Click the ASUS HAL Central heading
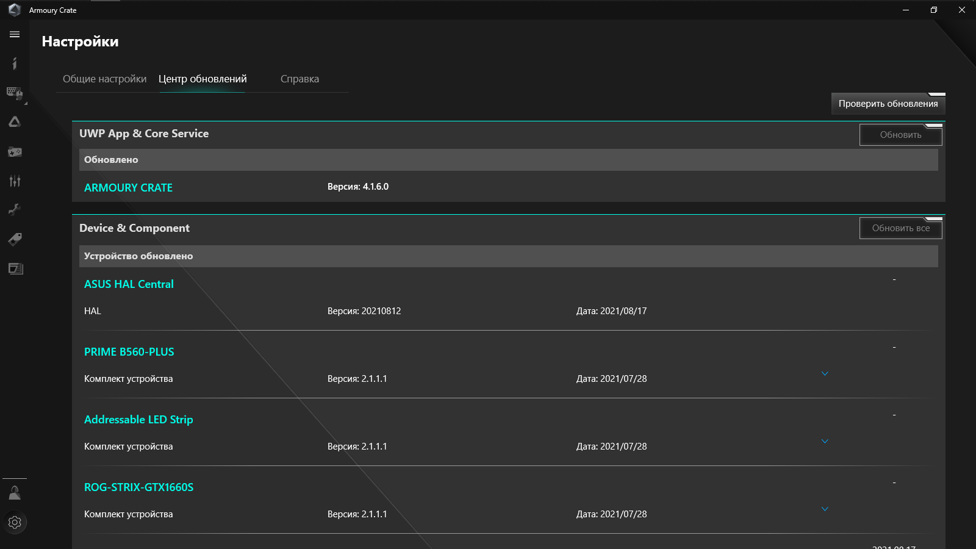The width and height of the screenshot is (976, 549). pos(129,284)
